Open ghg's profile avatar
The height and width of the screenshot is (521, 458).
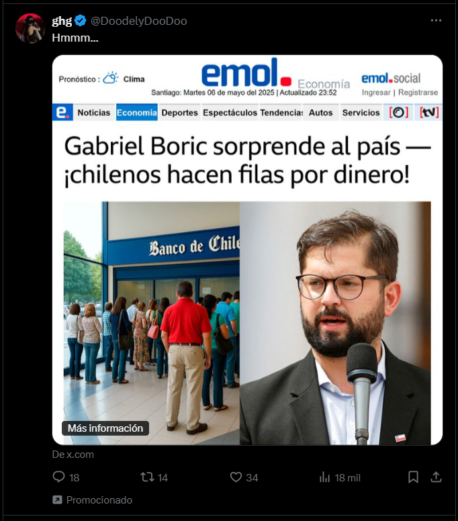30,28
